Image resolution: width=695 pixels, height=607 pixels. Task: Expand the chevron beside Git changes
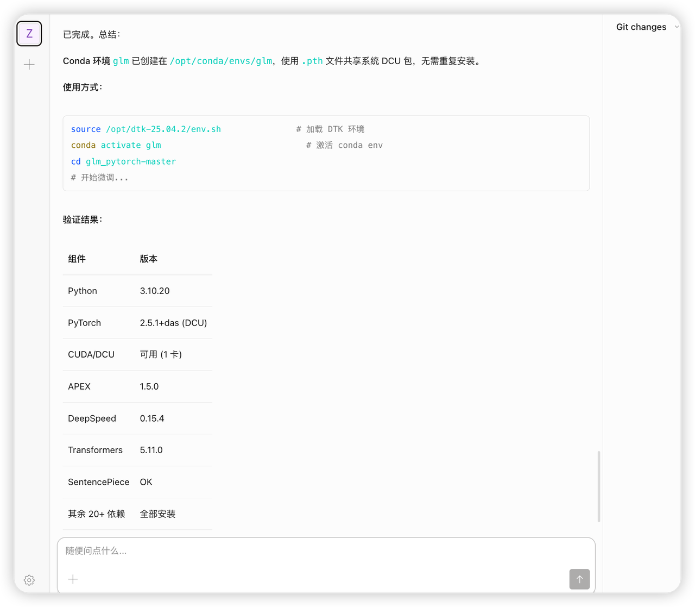pos(677,27)
